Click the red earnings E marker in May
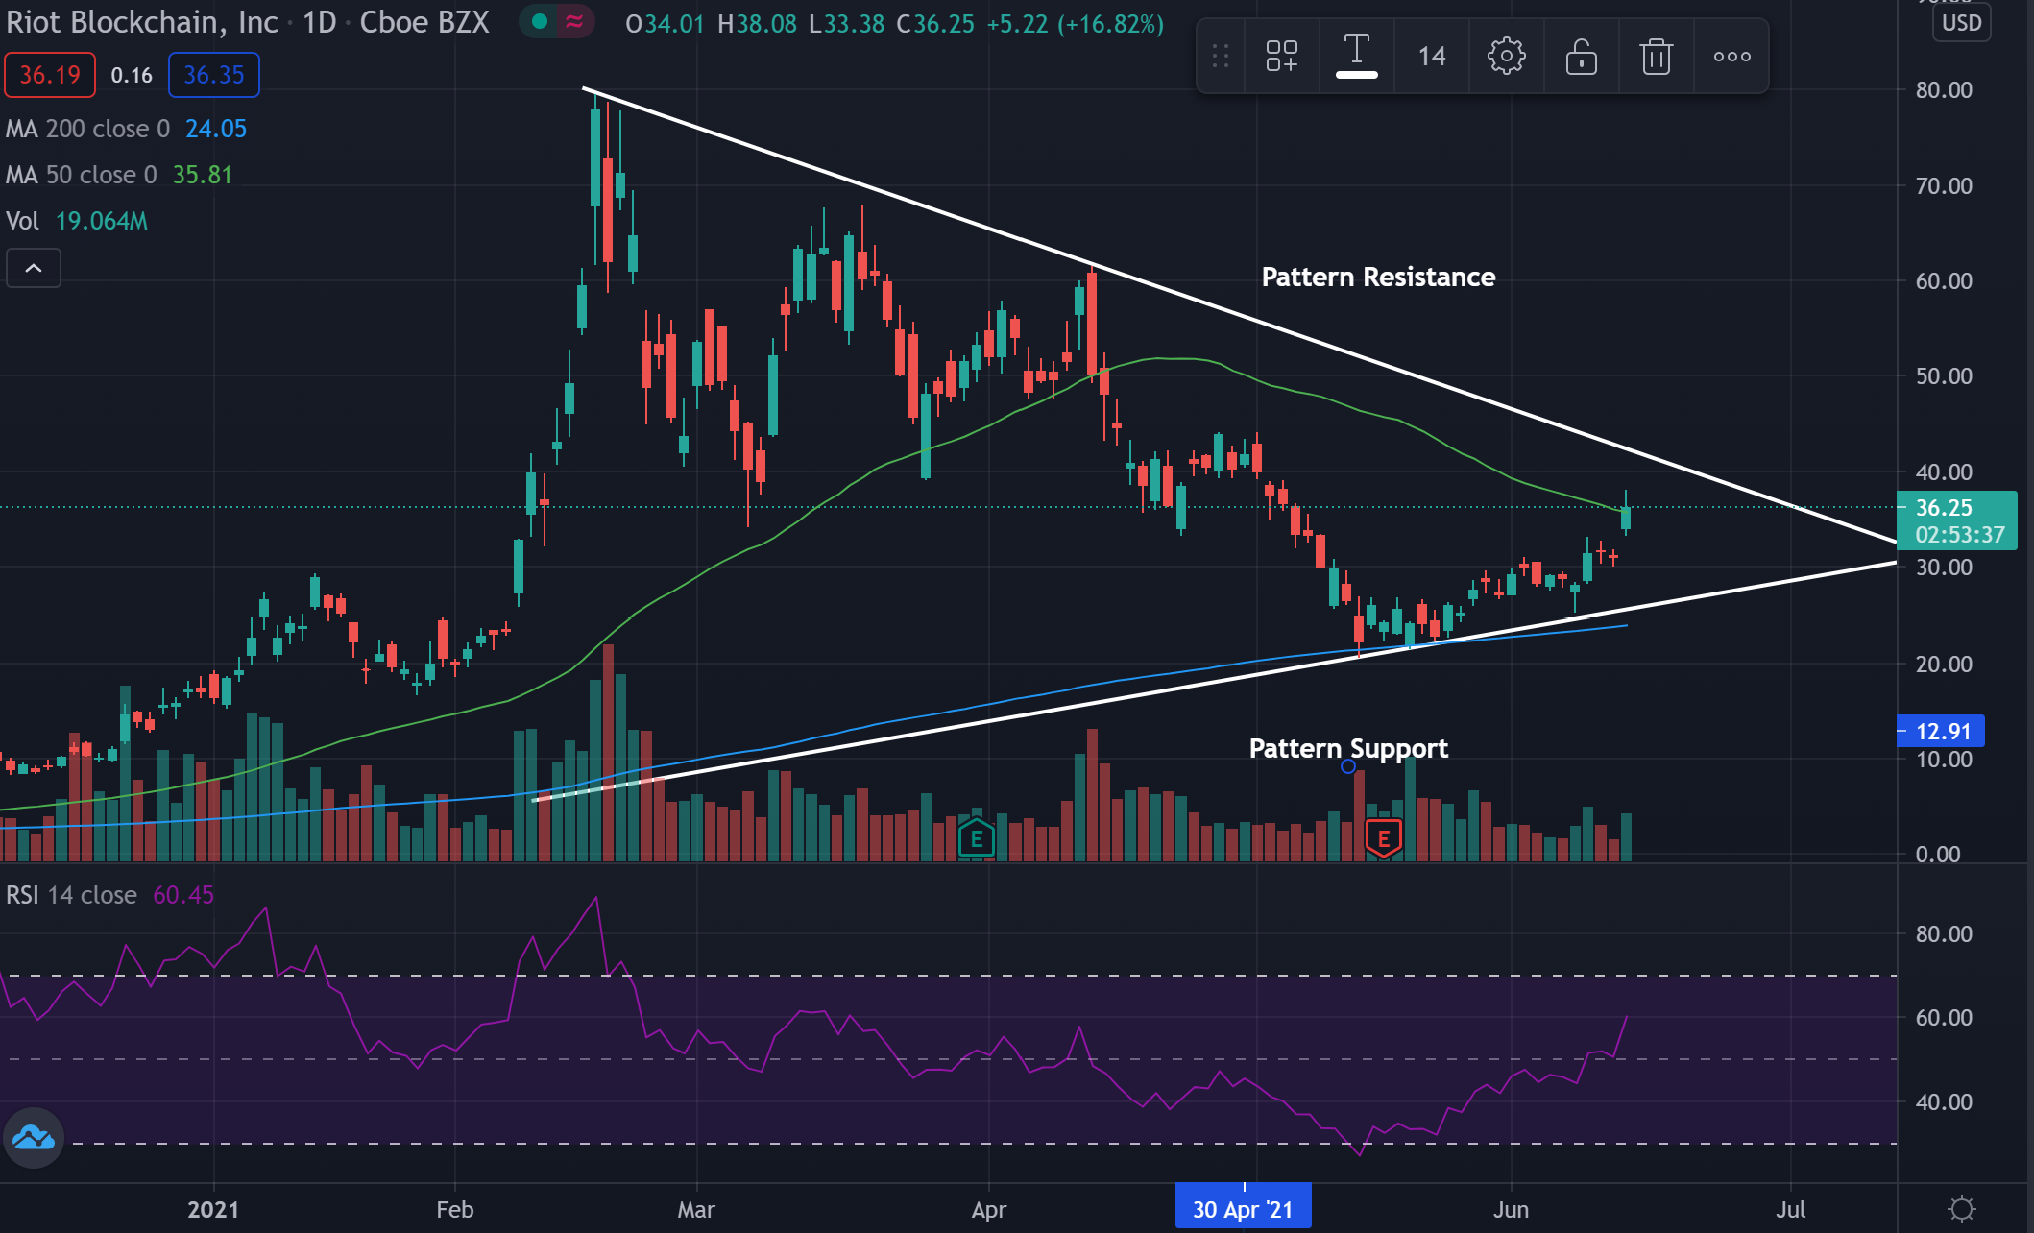Screen dimensions: 2034x1233 (x=1383, y=839)
